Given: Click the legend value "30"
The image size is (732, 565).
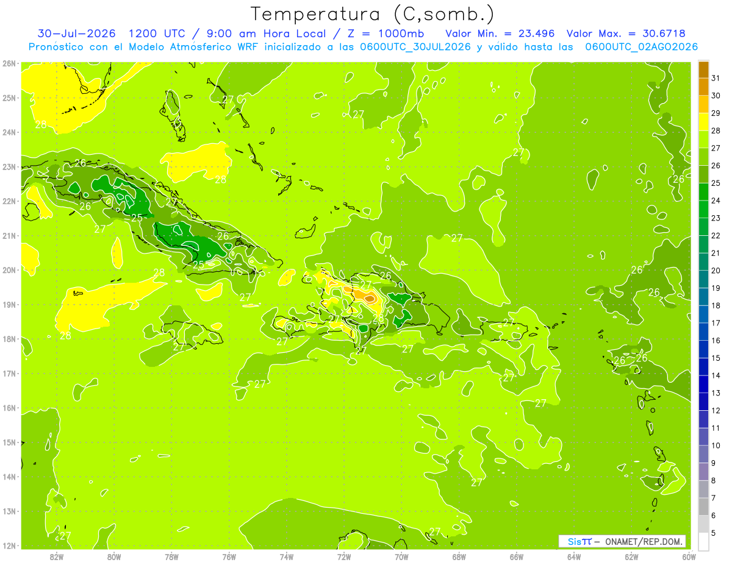Looking at the screenshot, I should 716,96.
